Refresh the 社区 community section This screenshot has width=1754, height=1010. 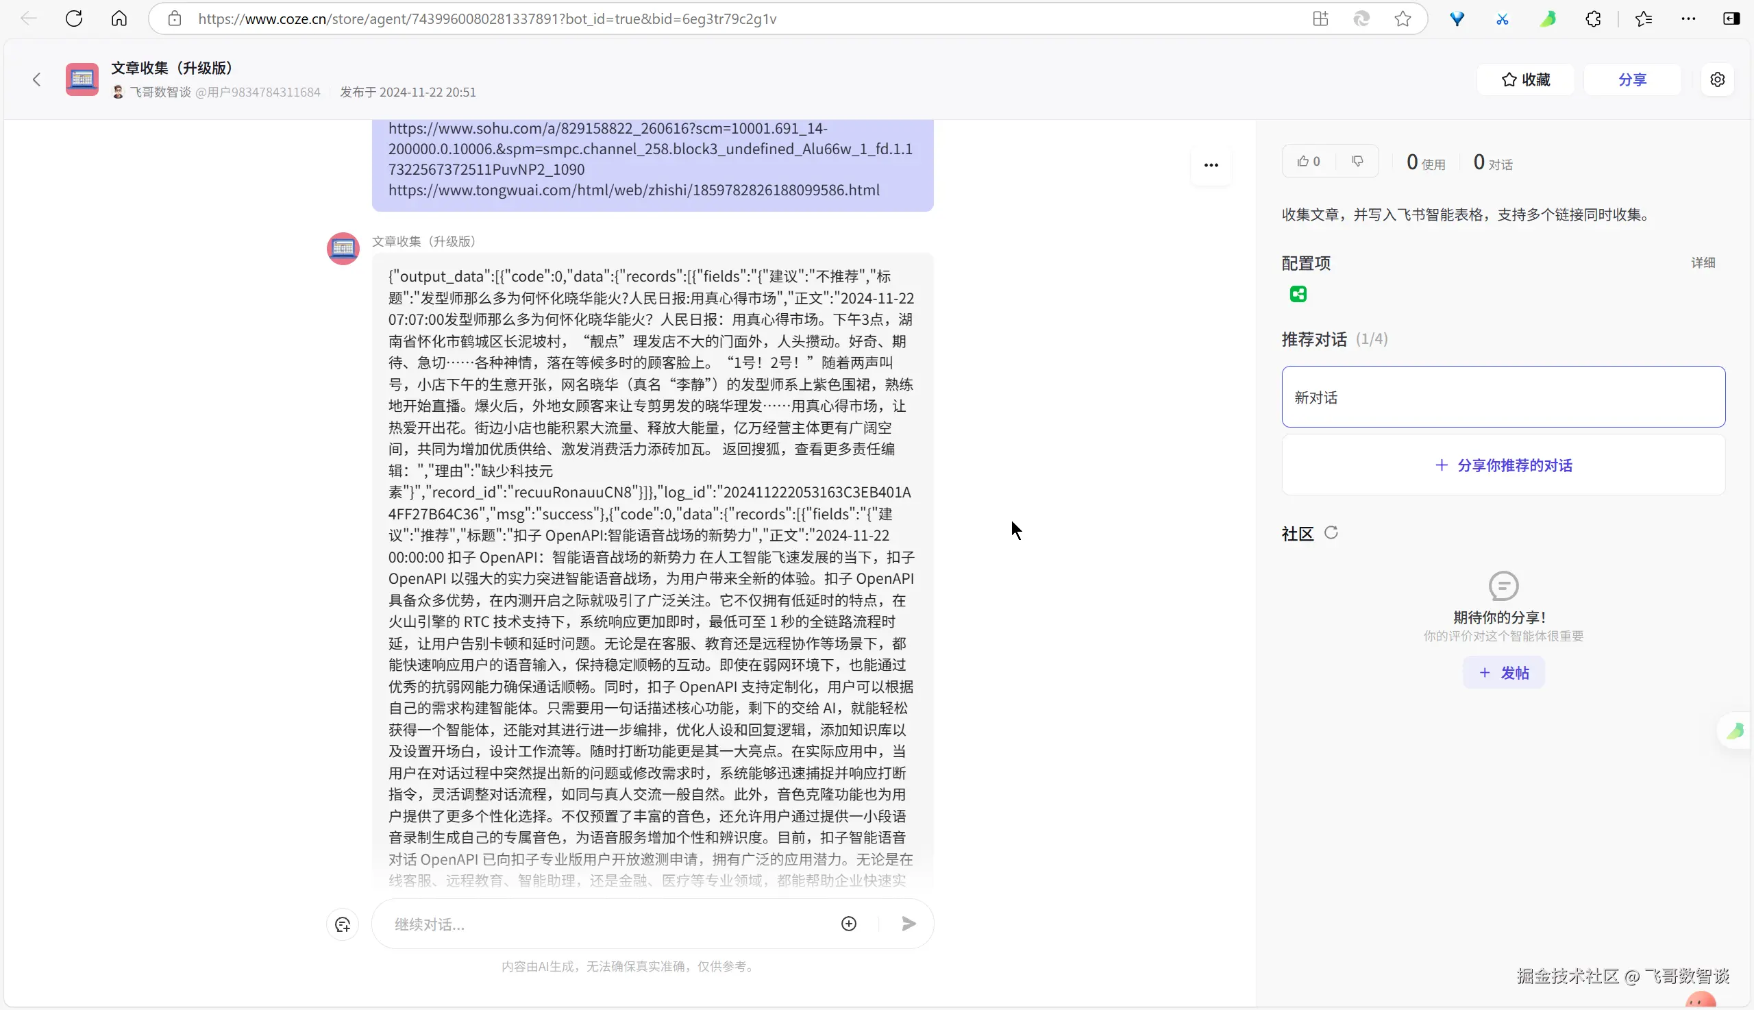[x=1331, y=532]
